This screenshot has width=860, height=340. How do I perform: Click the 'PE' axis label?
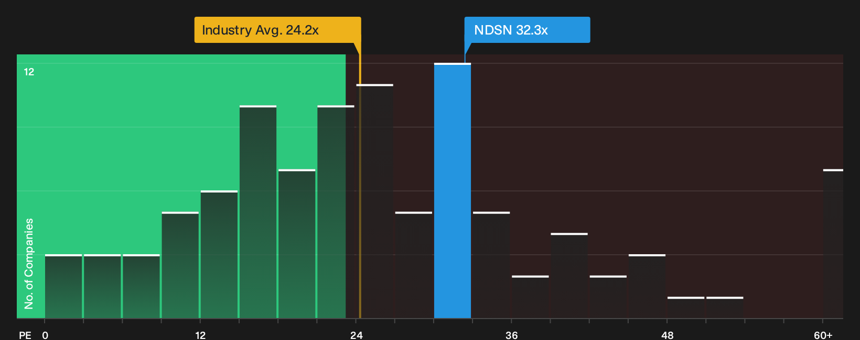(25, 335)
